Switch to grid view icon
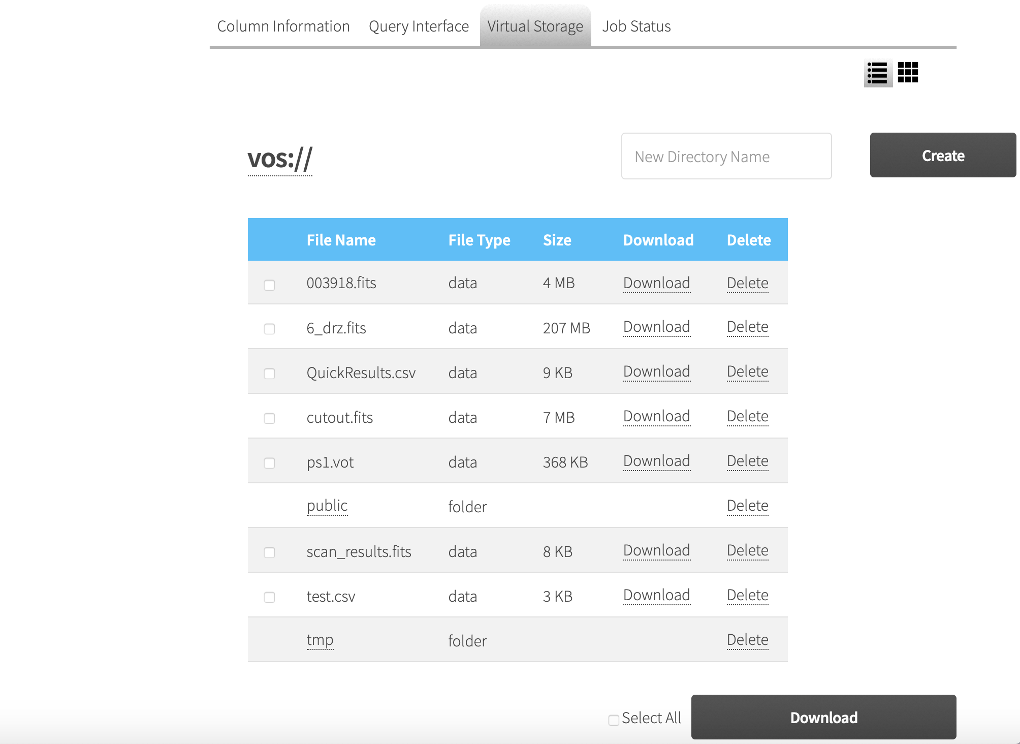The height and width of the screenshot is (744, 1020). point(908,73)
